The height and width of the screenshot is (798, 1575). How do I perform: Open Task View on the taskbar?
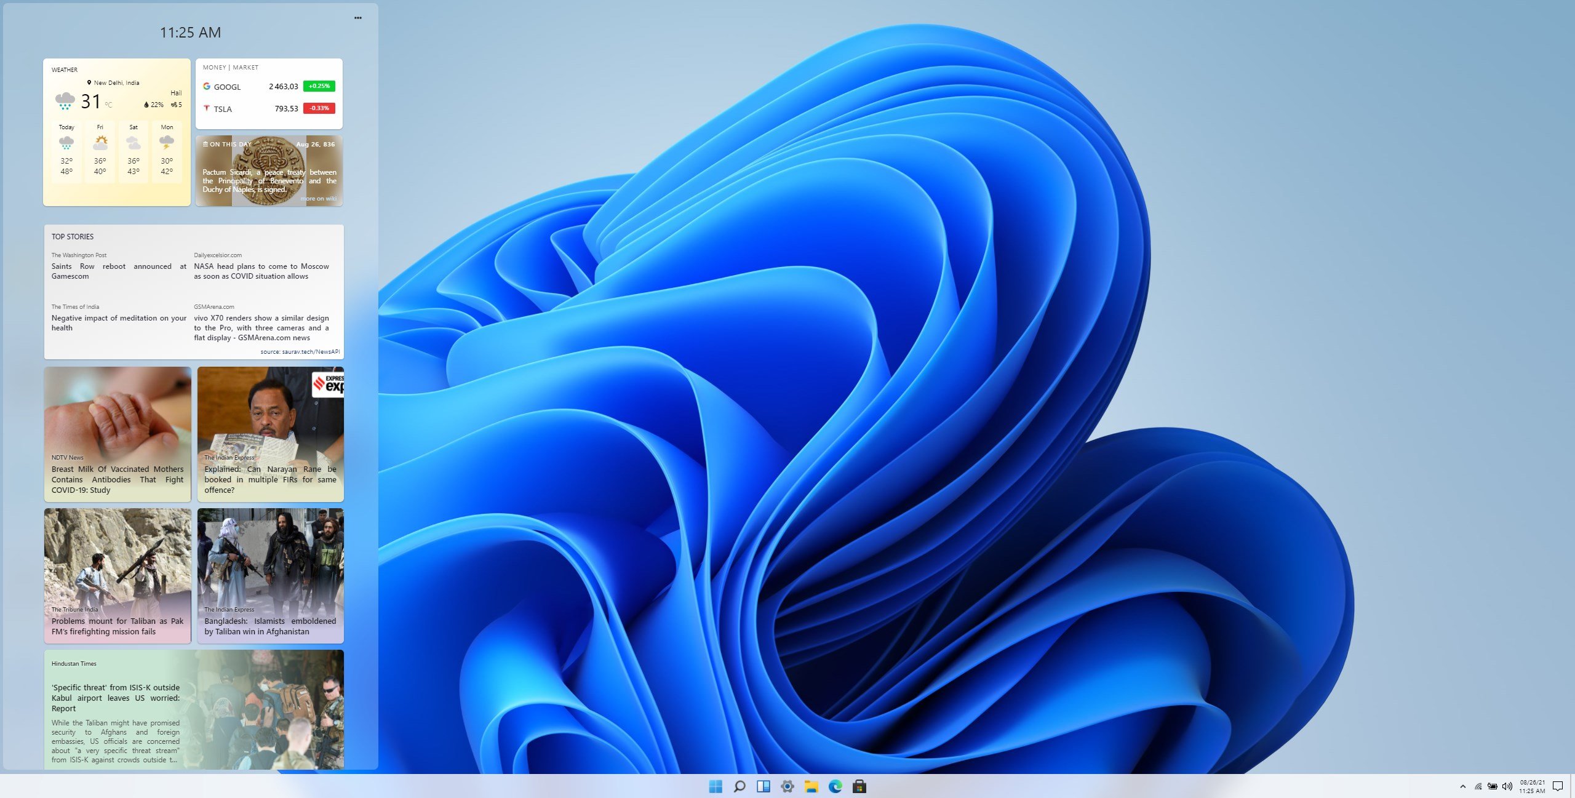click(x=762, y=786)
